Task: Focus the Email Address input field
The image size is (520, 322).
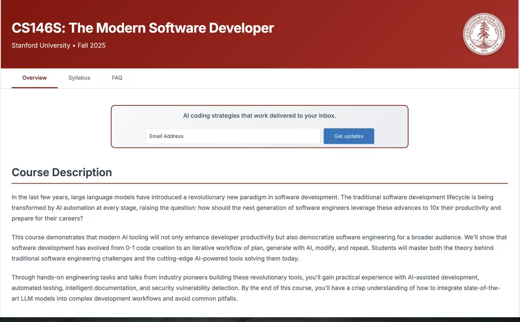Action: (x=232, y=136)
